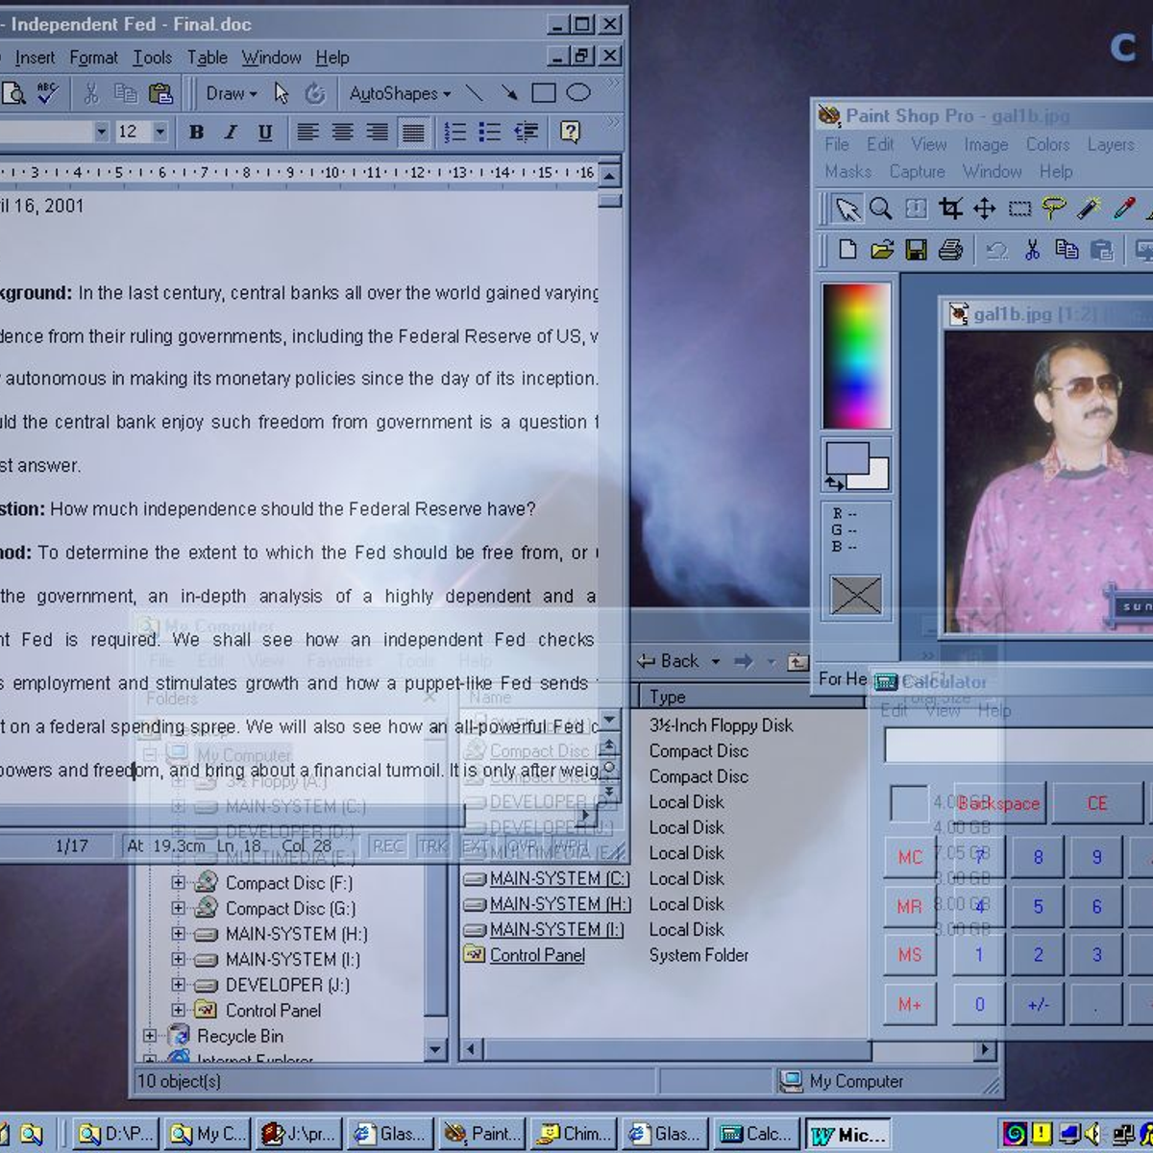
Task: Pick a color from the Paint Shop Pro rainbow palette
Action: [x=856, y=356]
